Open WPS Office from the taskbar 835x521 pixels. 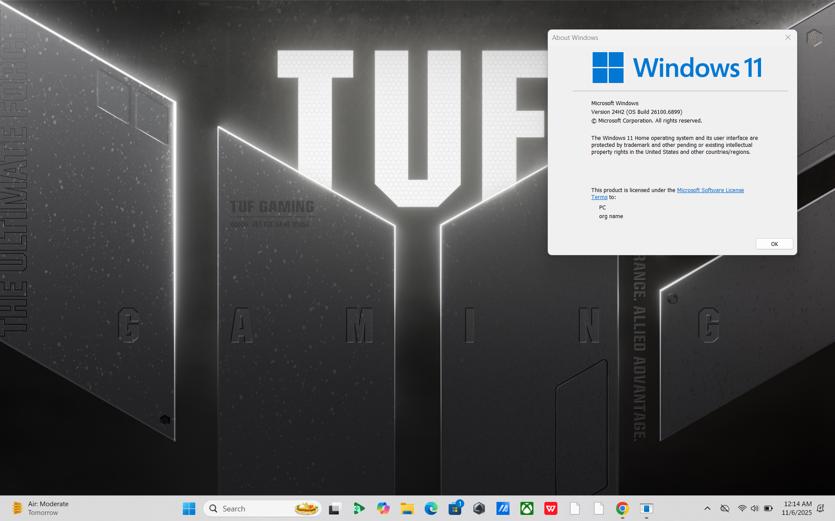point(551,508)
